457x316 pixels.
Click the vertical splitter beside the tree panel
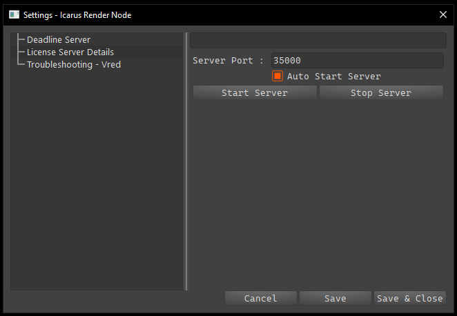(186, 161)
